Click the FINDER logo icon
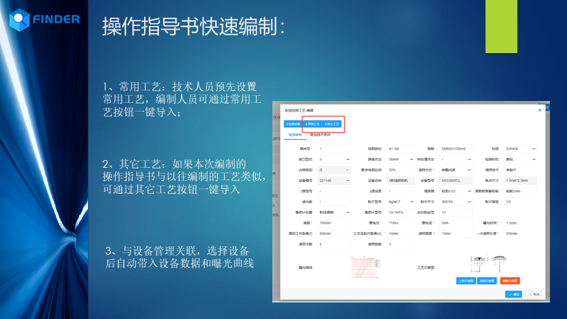Screen dimensions: 567x319 tap(19, 19)
